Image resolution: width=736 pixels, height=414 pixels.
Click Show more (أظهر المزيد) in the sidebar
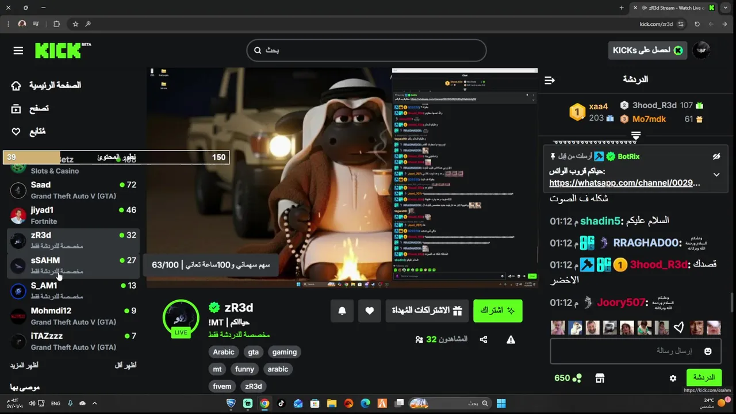click(24, 365)
